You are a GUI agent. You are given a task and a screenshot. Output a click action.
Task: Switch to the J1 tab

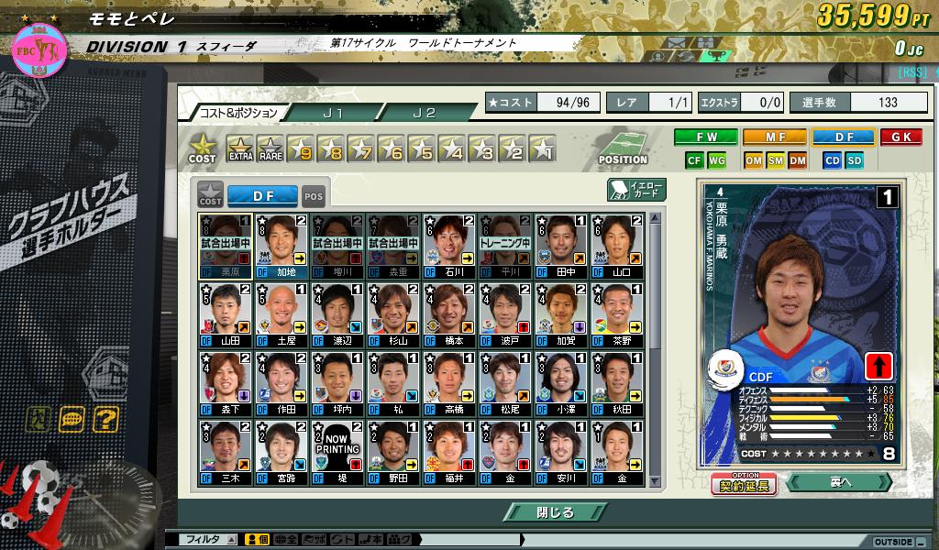click(x=333, y=113)
